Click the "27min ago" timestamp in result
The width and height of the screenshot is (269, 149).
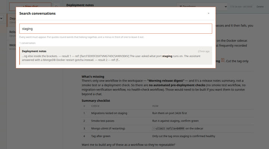pyautogui.click(x=204, y=51)
